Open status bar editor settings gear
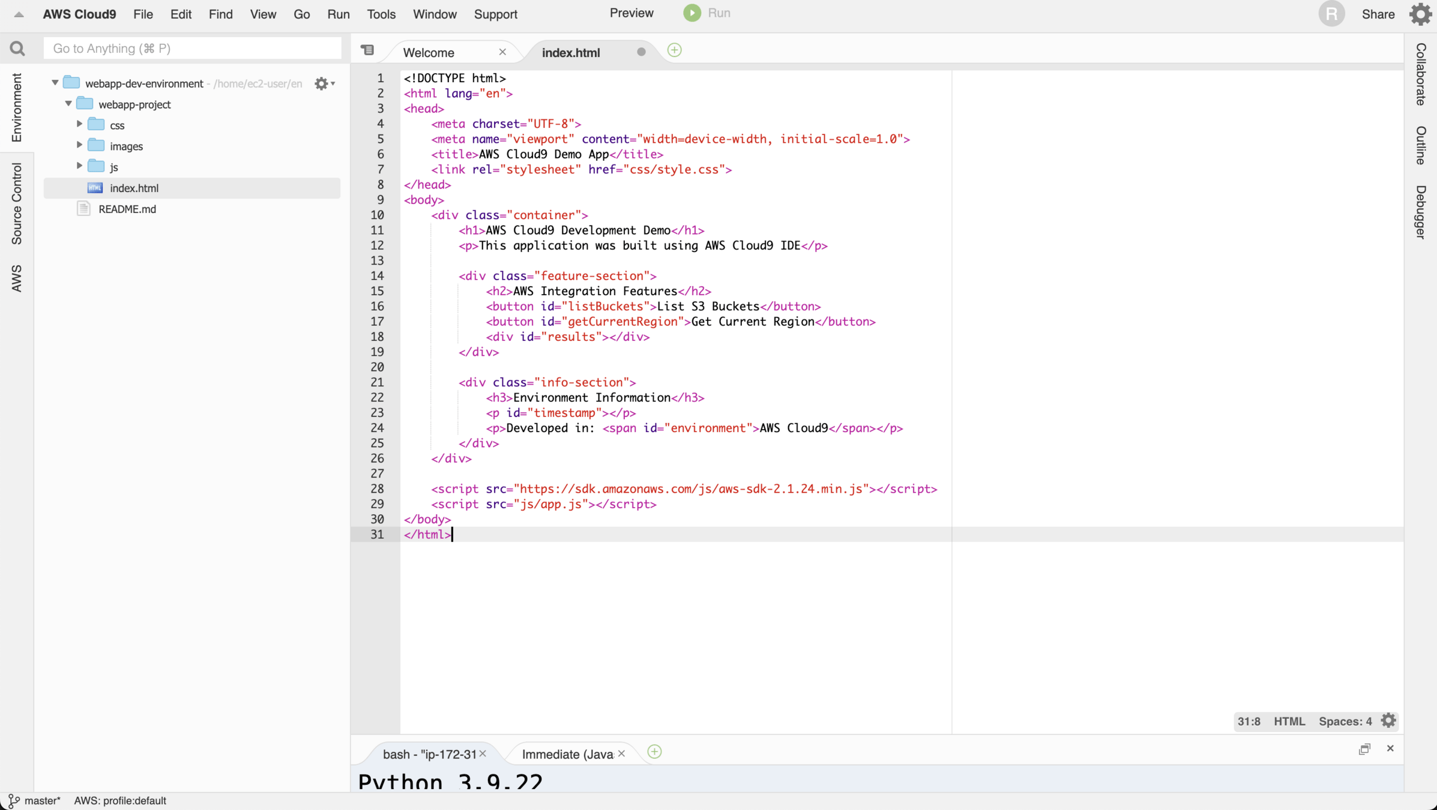The image size is (1437, 810). coord(1388,721)
